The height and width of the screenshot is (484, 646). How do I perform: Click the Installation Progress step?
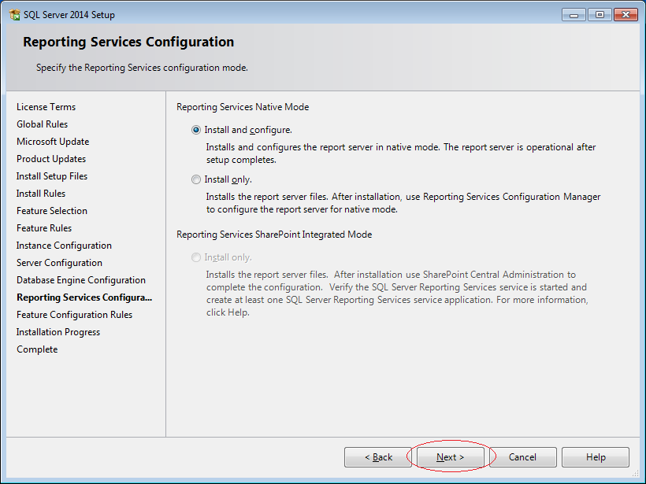pyautogui.click(x=58, y=332)
